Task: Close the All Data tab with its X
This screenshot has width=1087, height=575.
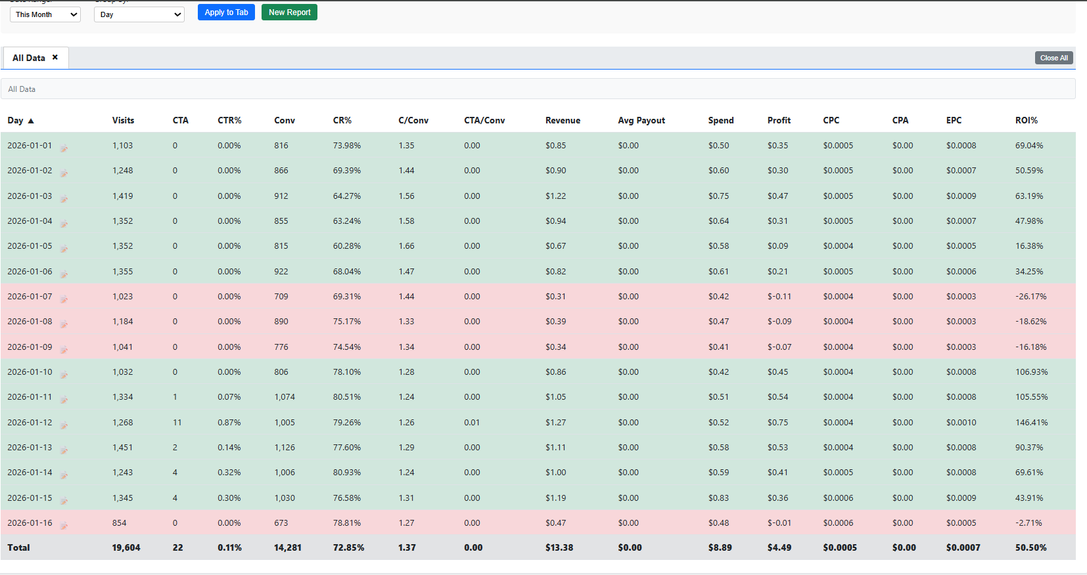Action: tap(55, 57)
